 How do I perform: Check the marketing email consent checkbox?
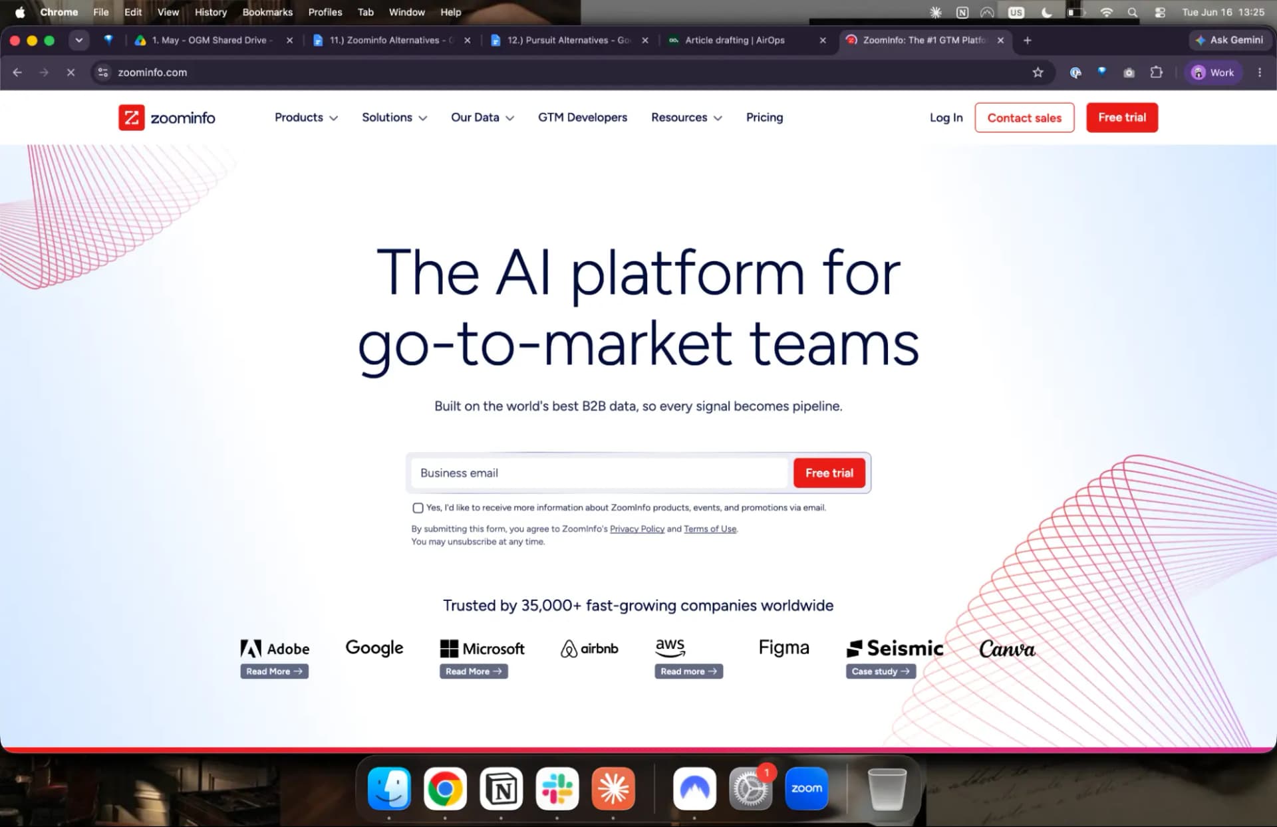(418, 508)
